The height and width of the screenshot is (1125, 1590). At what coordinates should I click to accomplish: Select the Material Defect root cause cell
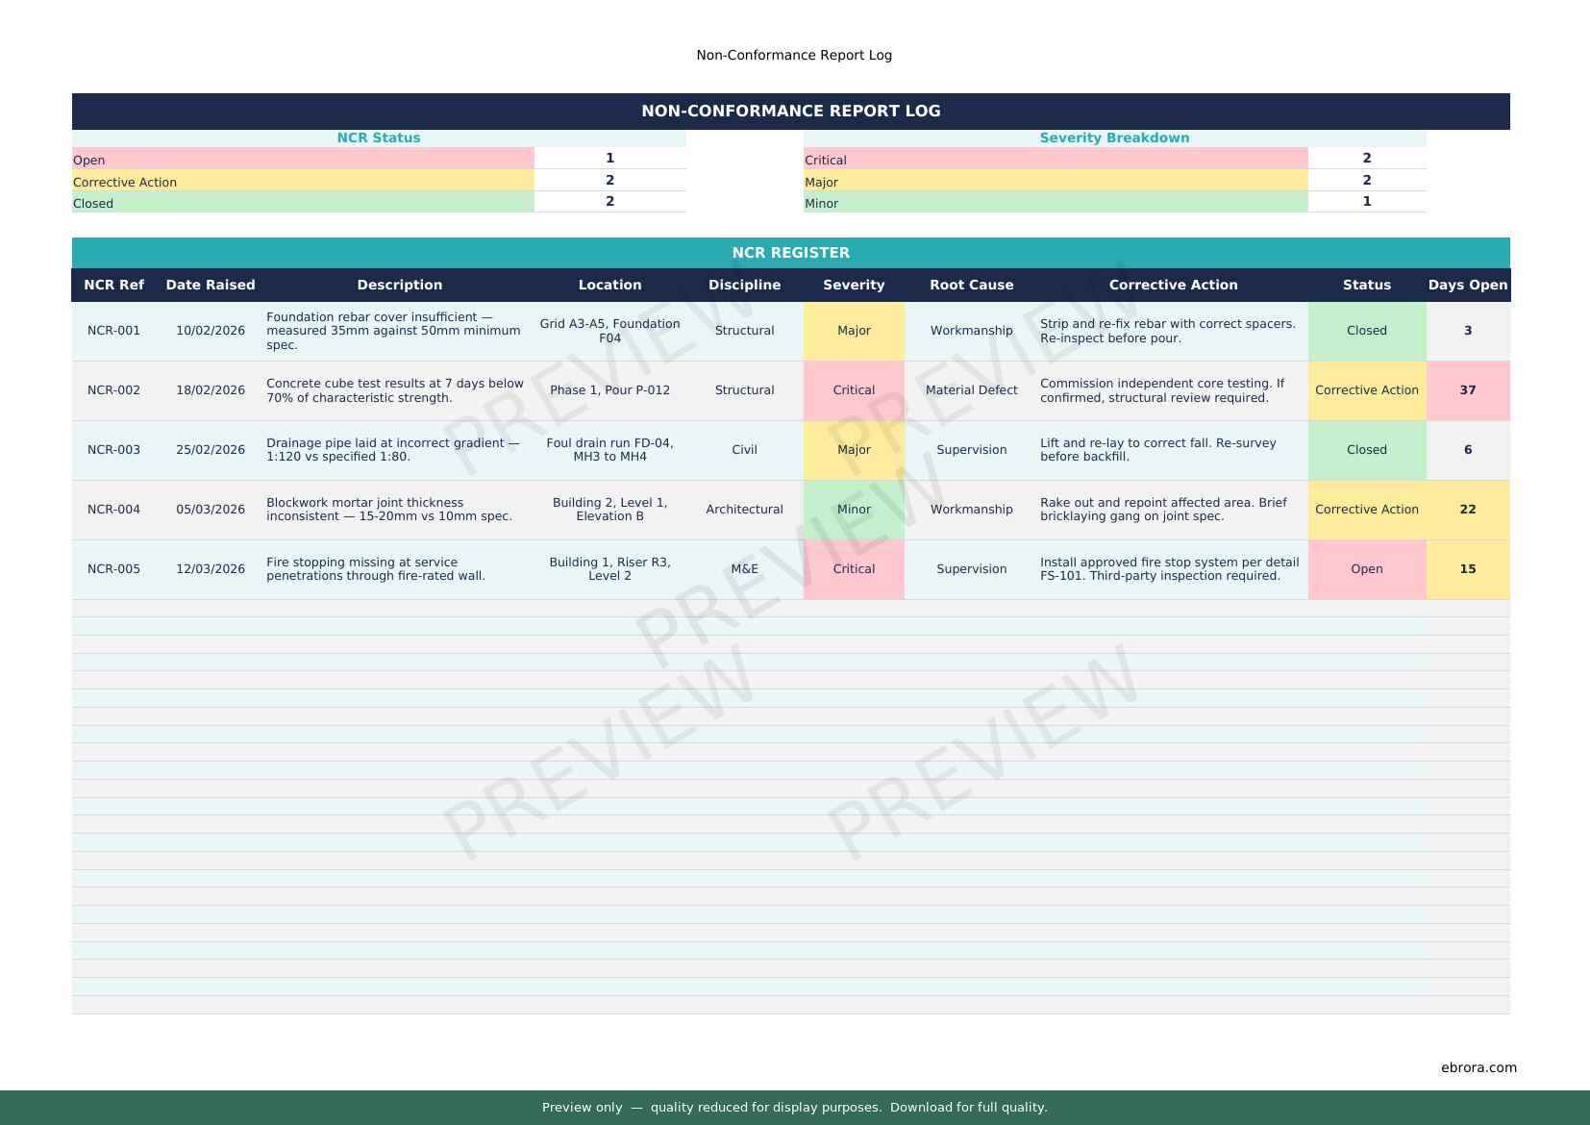pos(971,390)
